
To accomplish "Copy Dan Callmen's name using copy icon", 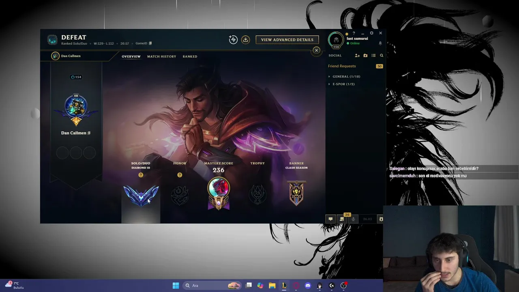I will (89, 133).
